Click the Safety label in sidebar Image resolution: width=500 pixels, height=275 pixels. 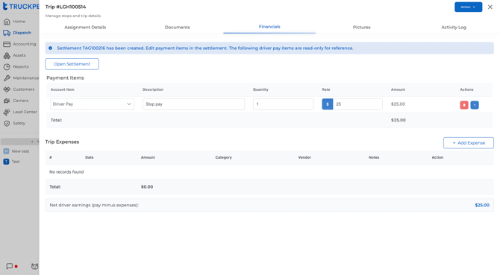(x=19, y=123)
